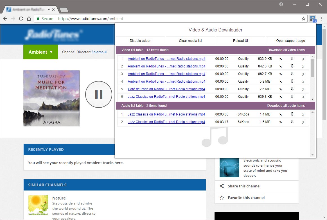The width and height of the screenshot is (327, 220).
Task: Download the 00:03:17 audio via arrow icon
Action: pyautogui.click(x=292, y=122)
